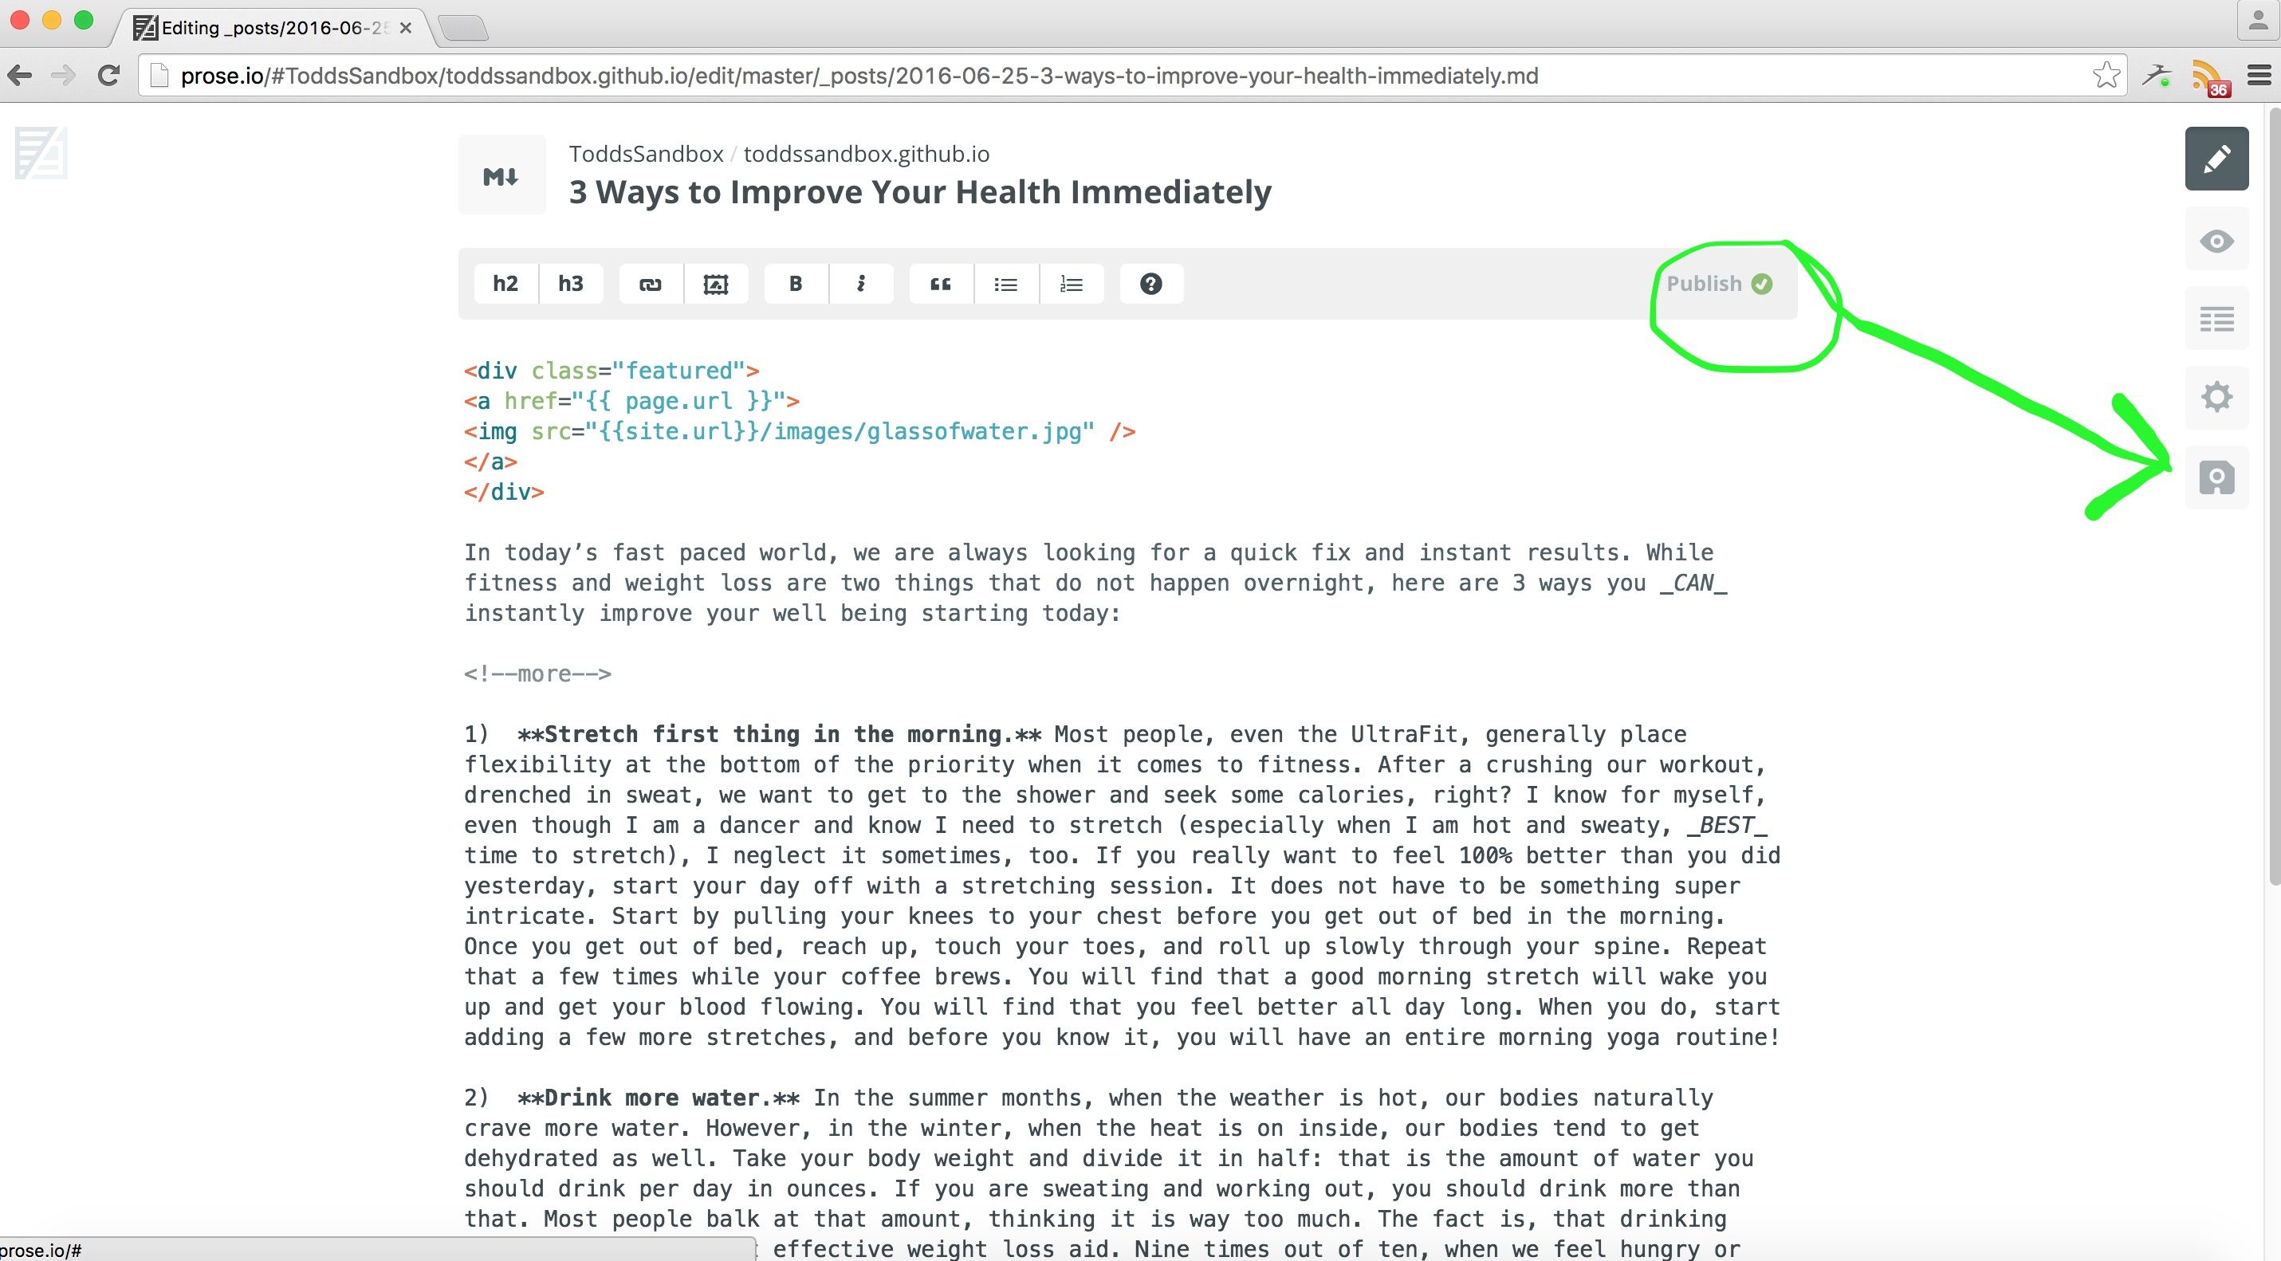The width and height of the screenshot is (2281, 1261).
Task: Toggle the Publish status button
Action: tap(1720, 284)
